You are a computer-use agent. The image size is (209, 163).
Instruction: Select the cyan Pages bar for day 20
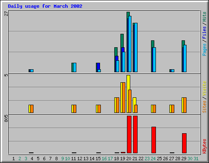[x=130, y=44]
